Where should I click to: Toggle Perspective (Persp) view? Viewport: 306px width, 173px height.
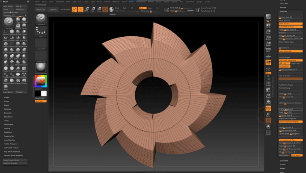[268, 50]
